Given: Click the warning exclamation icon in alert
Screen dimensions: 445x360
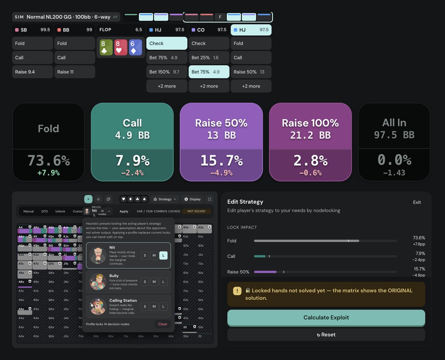Looking at the screenshot, I should [x=237, y=291].
